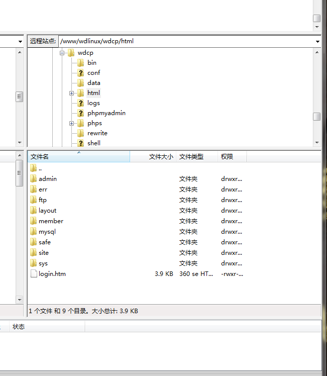Sort by 文件大小 column header
The width and height of the screenshot is (327, 376).
[x=153, y=157]
